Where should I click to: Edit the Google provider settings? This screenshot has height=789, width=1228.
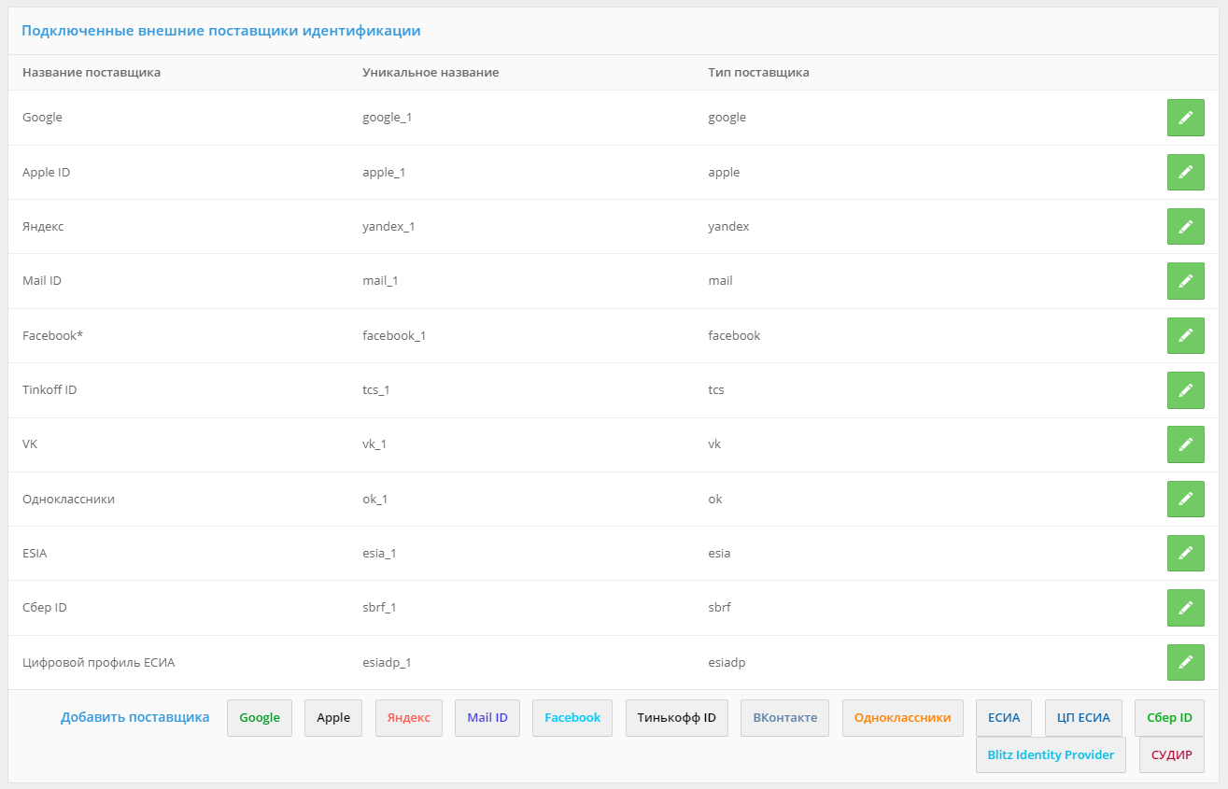1185,117
